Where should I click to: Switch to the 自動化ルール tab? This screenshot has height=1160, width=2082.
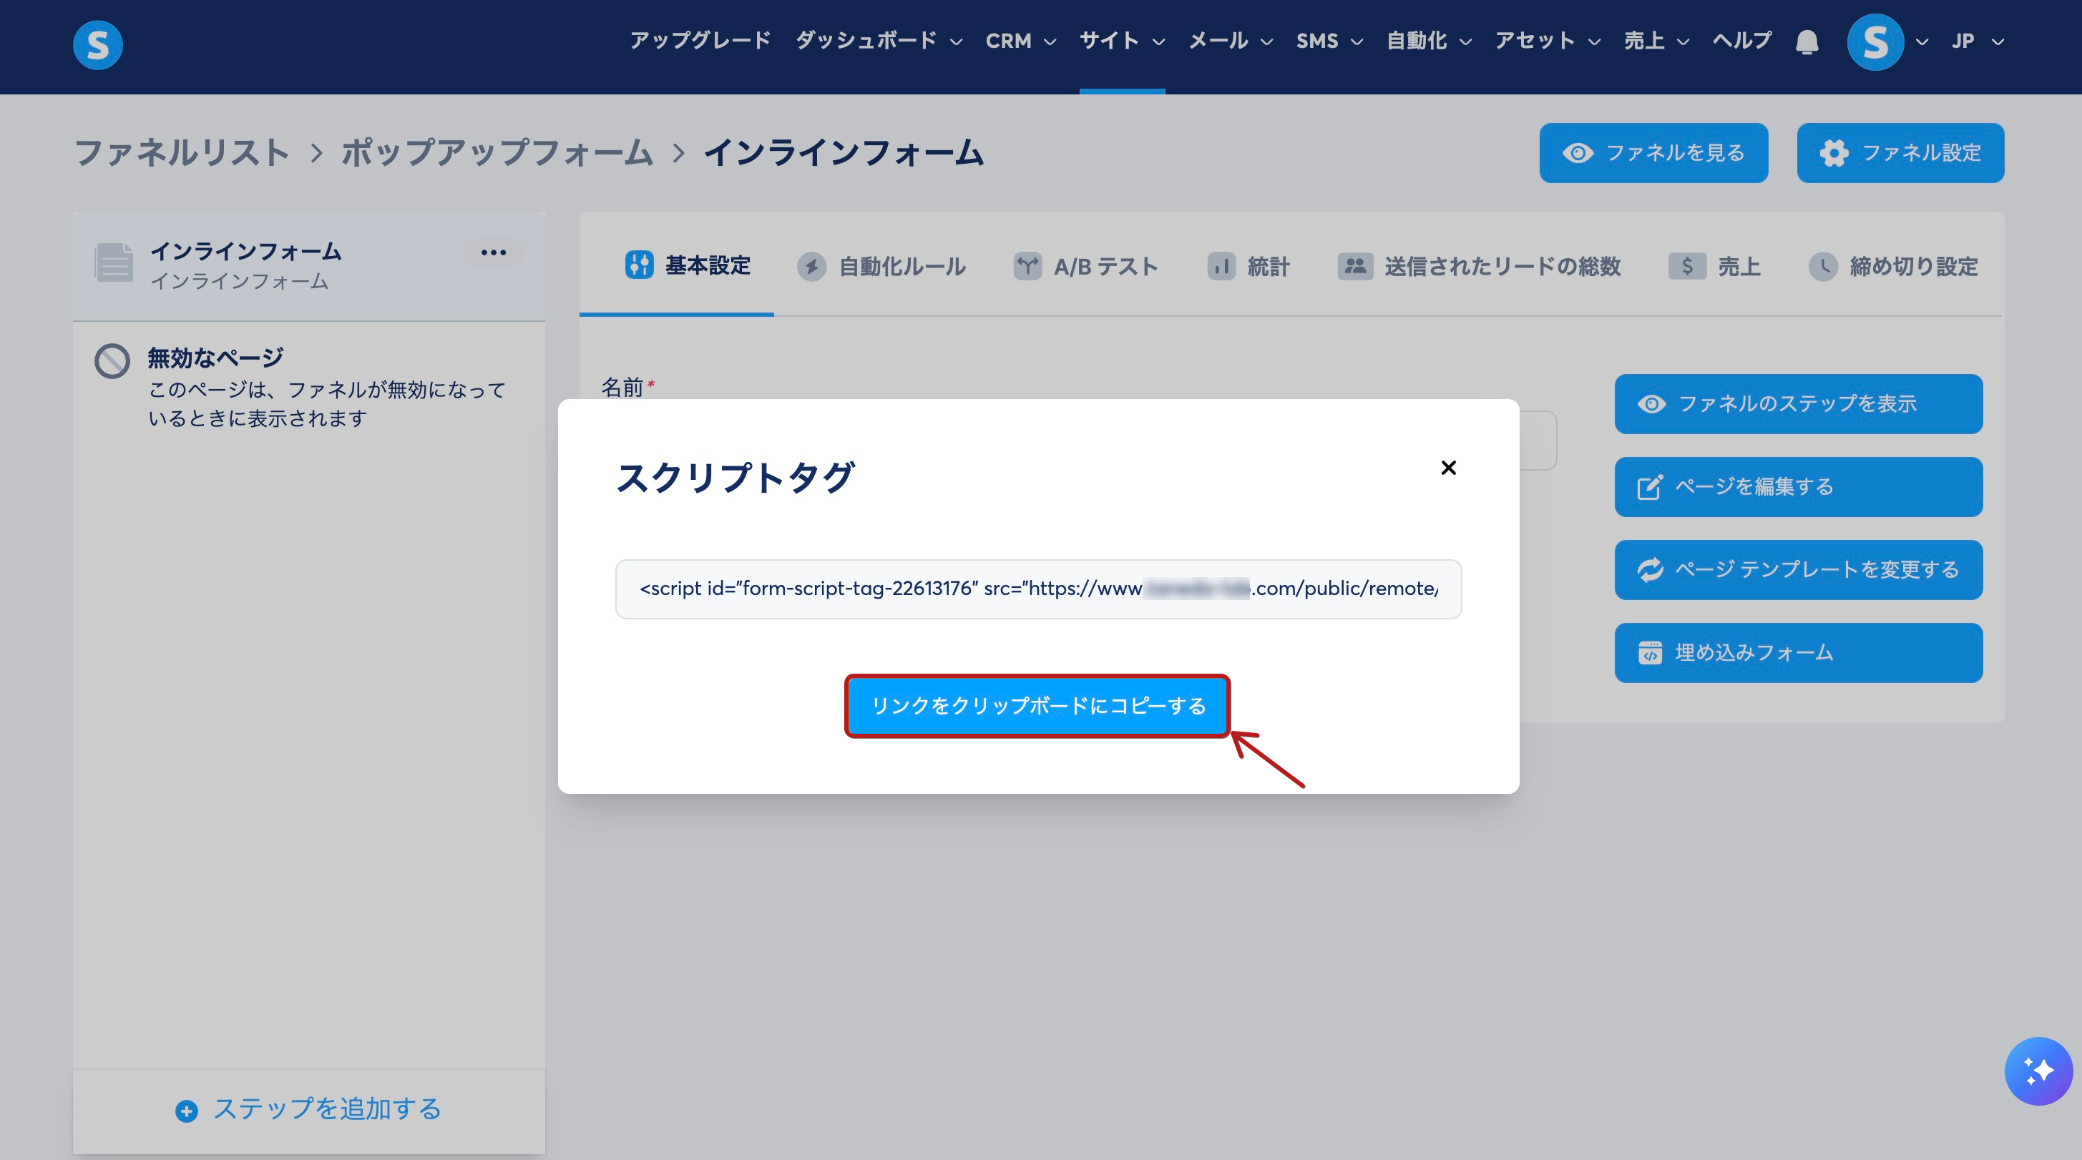pos(881,266)
